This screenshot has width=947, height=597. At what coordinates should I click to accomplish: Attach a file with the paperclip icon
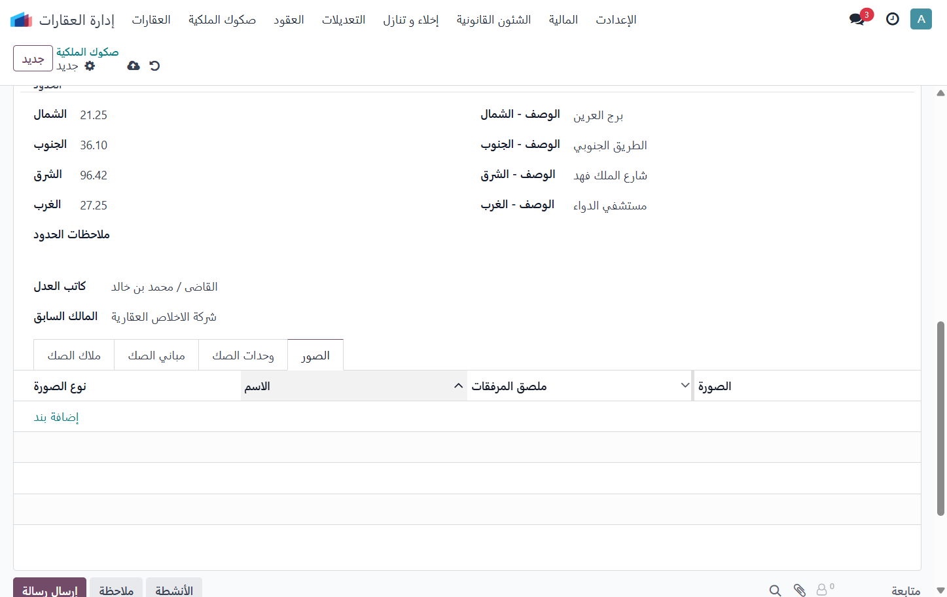pyautogui.click(x=800, y=590)
